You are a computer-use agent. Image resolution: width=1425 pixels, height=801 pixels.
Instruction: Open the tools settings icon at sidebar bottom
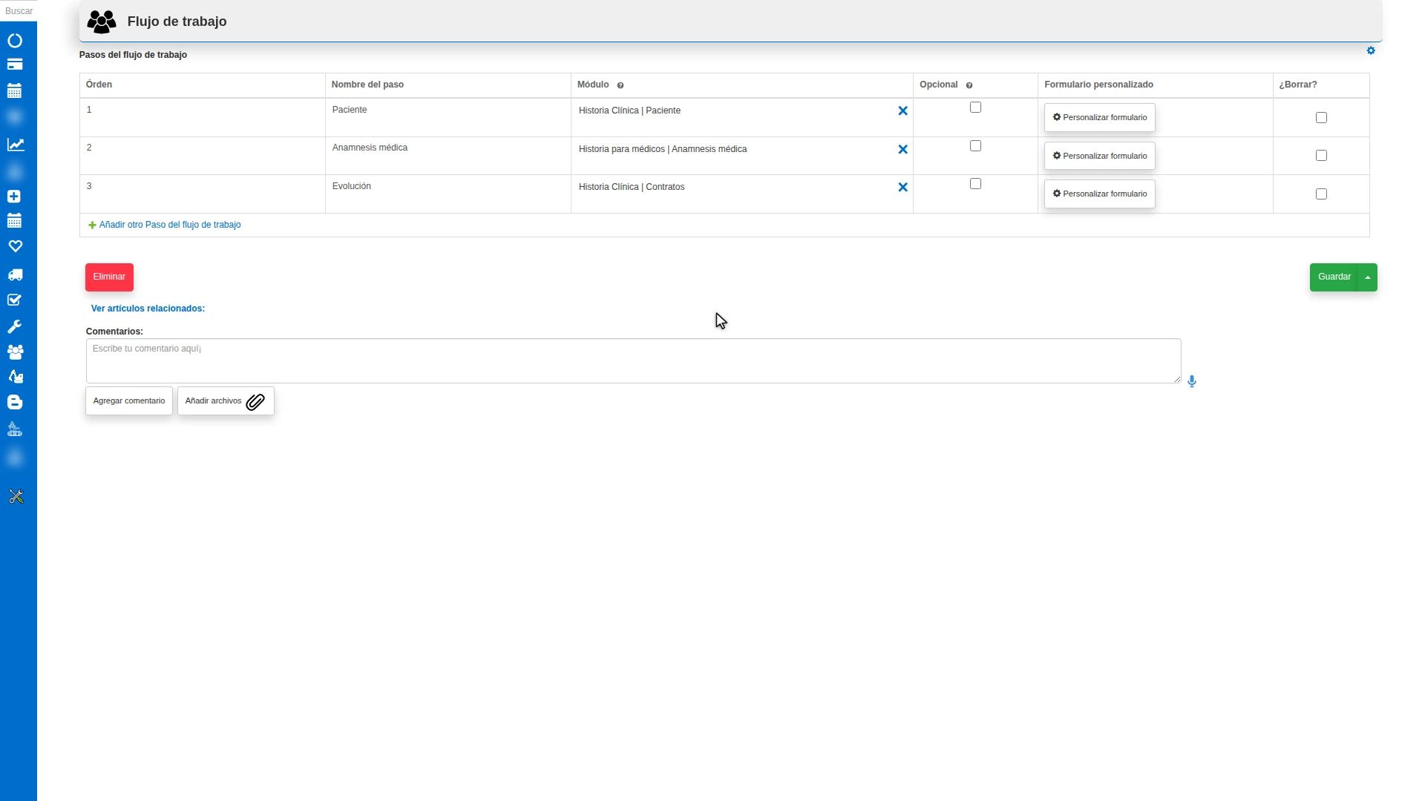point(16,496)
